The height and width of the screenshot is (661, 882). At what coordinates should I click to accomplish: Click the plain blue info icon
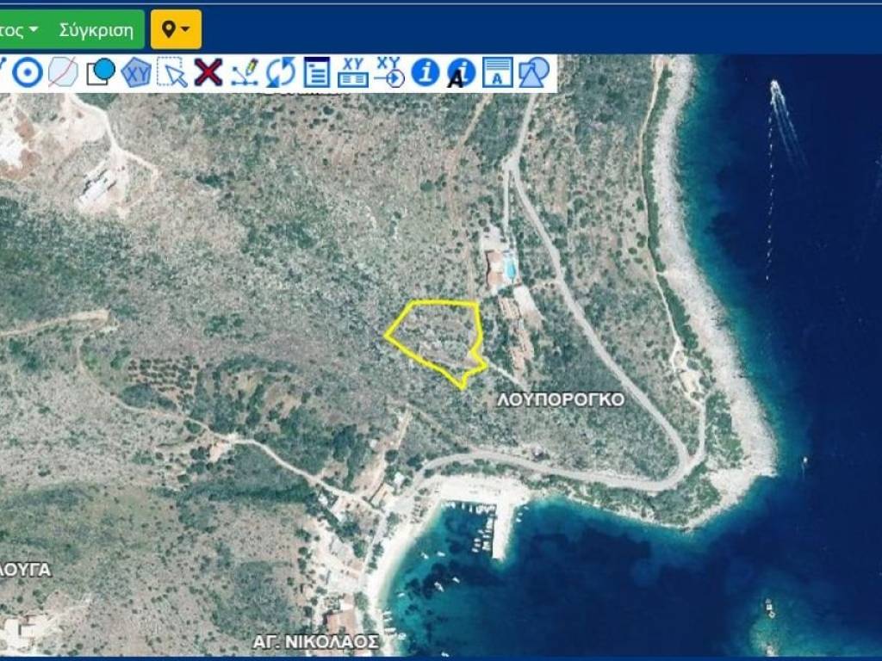[425, 73]
